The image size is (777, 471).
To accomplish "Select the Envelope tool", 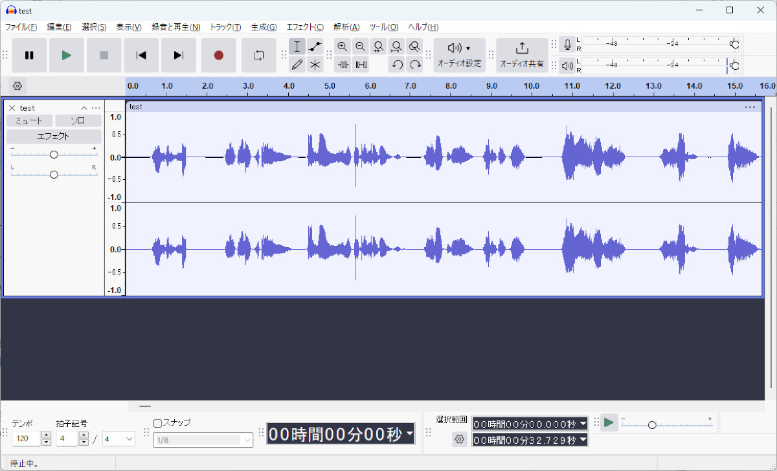I will pyautogui.click(x=315, y=46).
